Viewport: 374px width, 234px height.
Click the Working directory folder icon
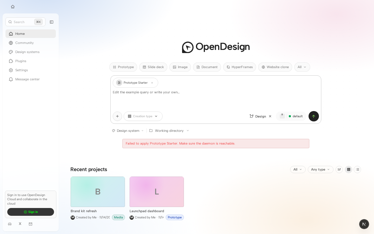(x=151, y=131)
